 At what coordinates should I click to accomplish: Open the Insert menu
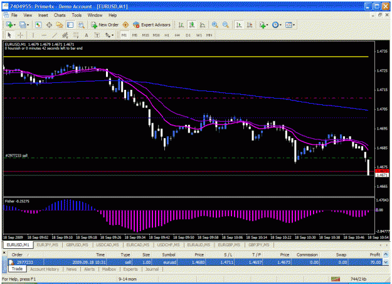tap(43, 15)
